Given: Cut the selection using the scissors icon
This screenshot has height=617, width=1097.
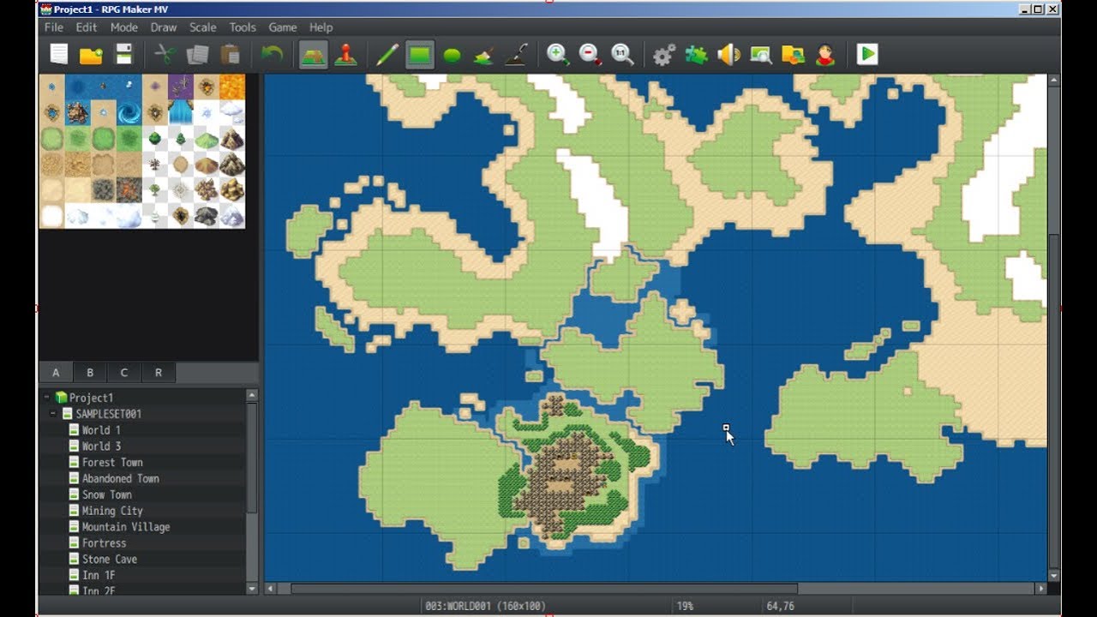Looking at the screenshot, I should [x=165, y=55].
